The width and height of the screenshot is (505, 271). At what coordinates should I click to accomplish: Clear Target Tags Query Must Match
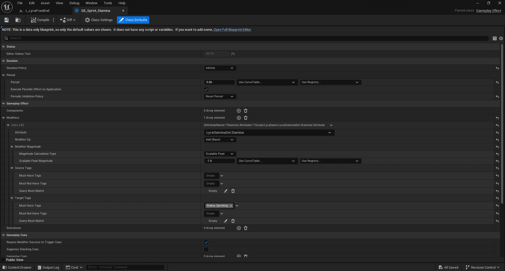233,221
